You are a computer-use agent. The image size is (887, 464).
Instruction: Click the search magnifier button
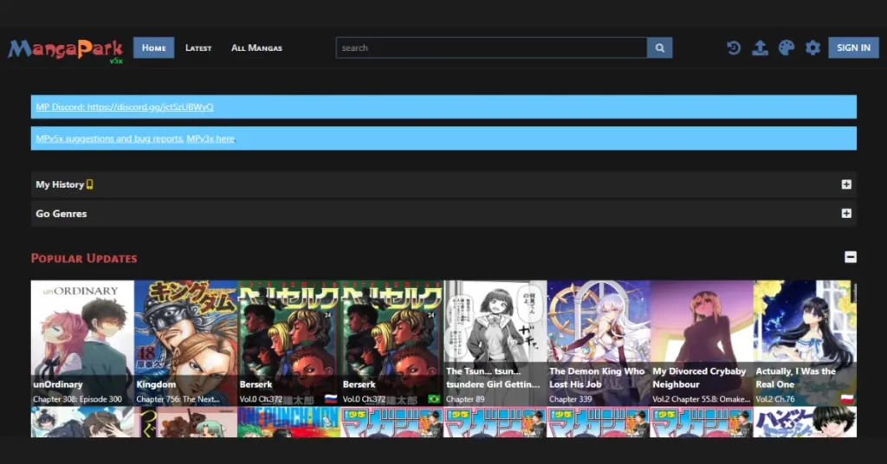click(659, 48)
